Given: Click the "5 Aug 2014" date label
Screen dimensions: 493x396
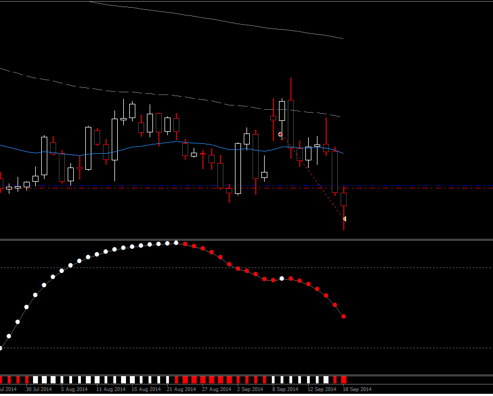Looking at the screenshot, I should (x=74, y=389).
